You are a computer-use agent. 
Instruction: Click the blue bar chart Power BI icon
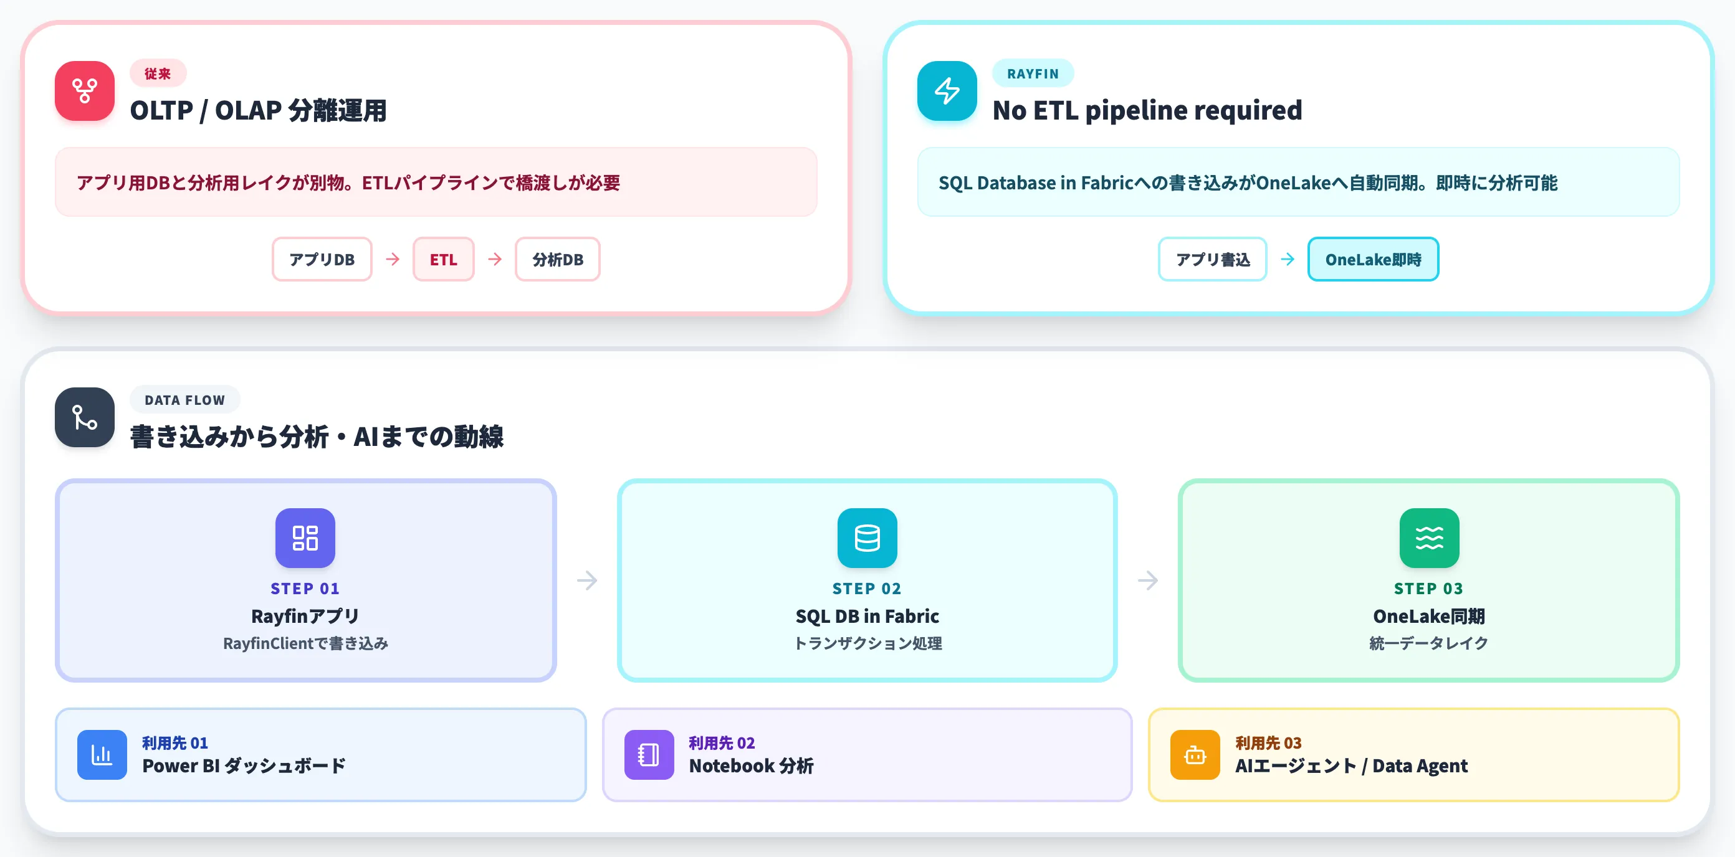pos(102,754)
